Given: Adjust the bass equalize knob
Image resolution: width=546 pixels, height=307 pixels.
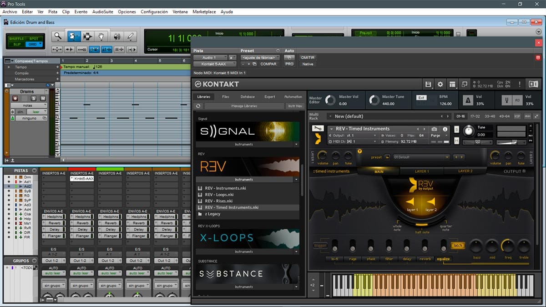Looking at the screenshot, I should (476, 246).
